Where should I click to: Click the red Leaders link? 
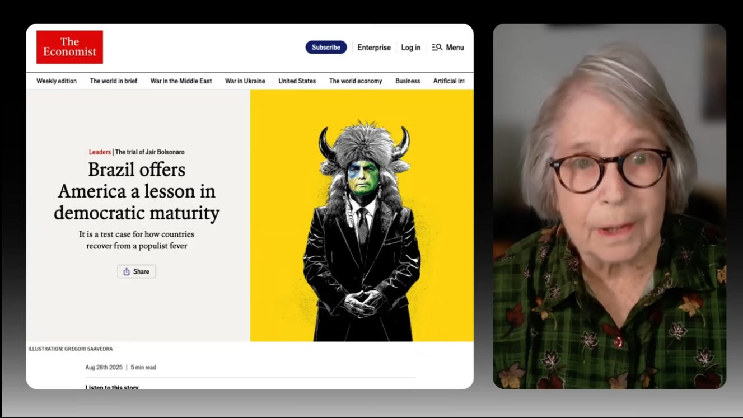click(100, 152)
